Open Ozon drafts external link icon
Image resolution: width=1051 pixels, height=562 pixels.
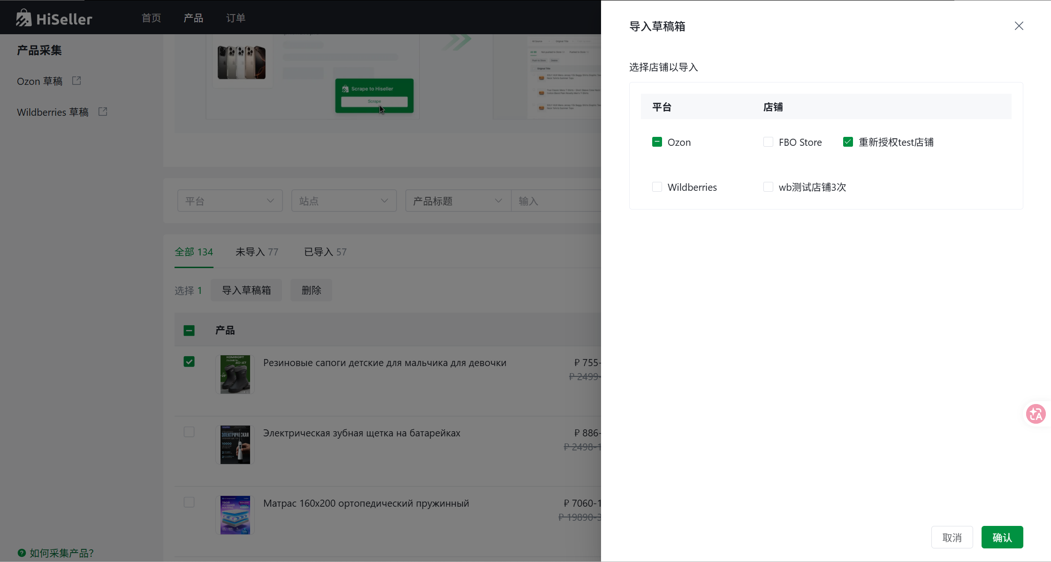pyautogui.click(x=76, y=81)
